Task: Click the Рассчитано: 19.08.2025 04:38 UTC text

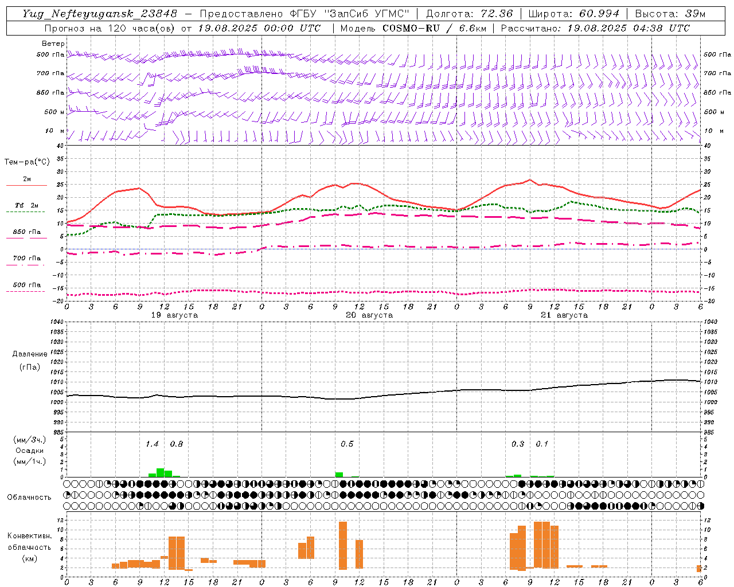Action: pyautogui.click(x=595, y=28)
